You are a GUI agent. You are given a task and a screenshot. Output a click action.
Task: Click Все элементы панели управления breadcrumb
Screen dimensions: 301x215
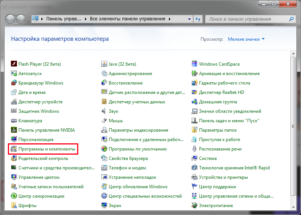tap(128, 19)
